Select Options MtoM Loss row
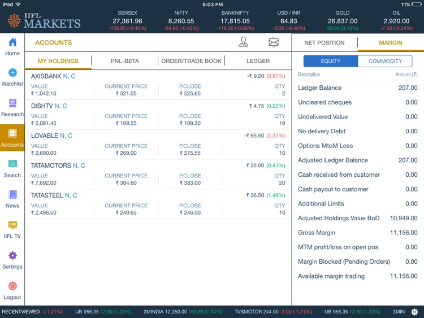The height and width of the screenshot is (318, 424). tap(358, 146)
